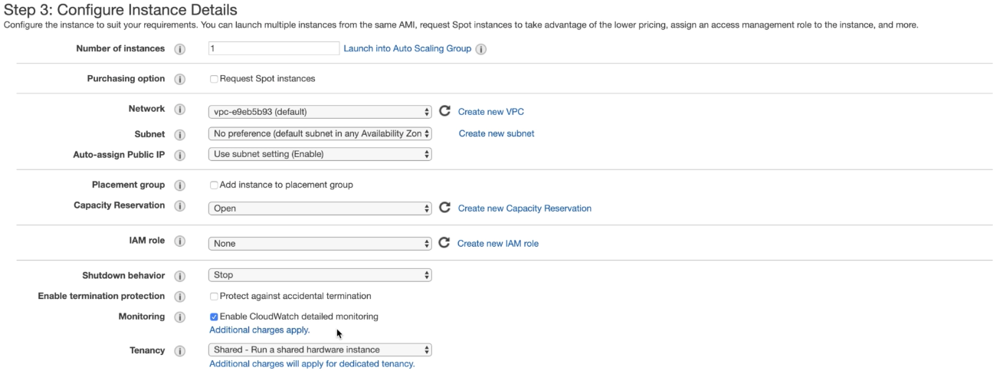Click the info icon next to Tenancy

click(x=179, y=350)
